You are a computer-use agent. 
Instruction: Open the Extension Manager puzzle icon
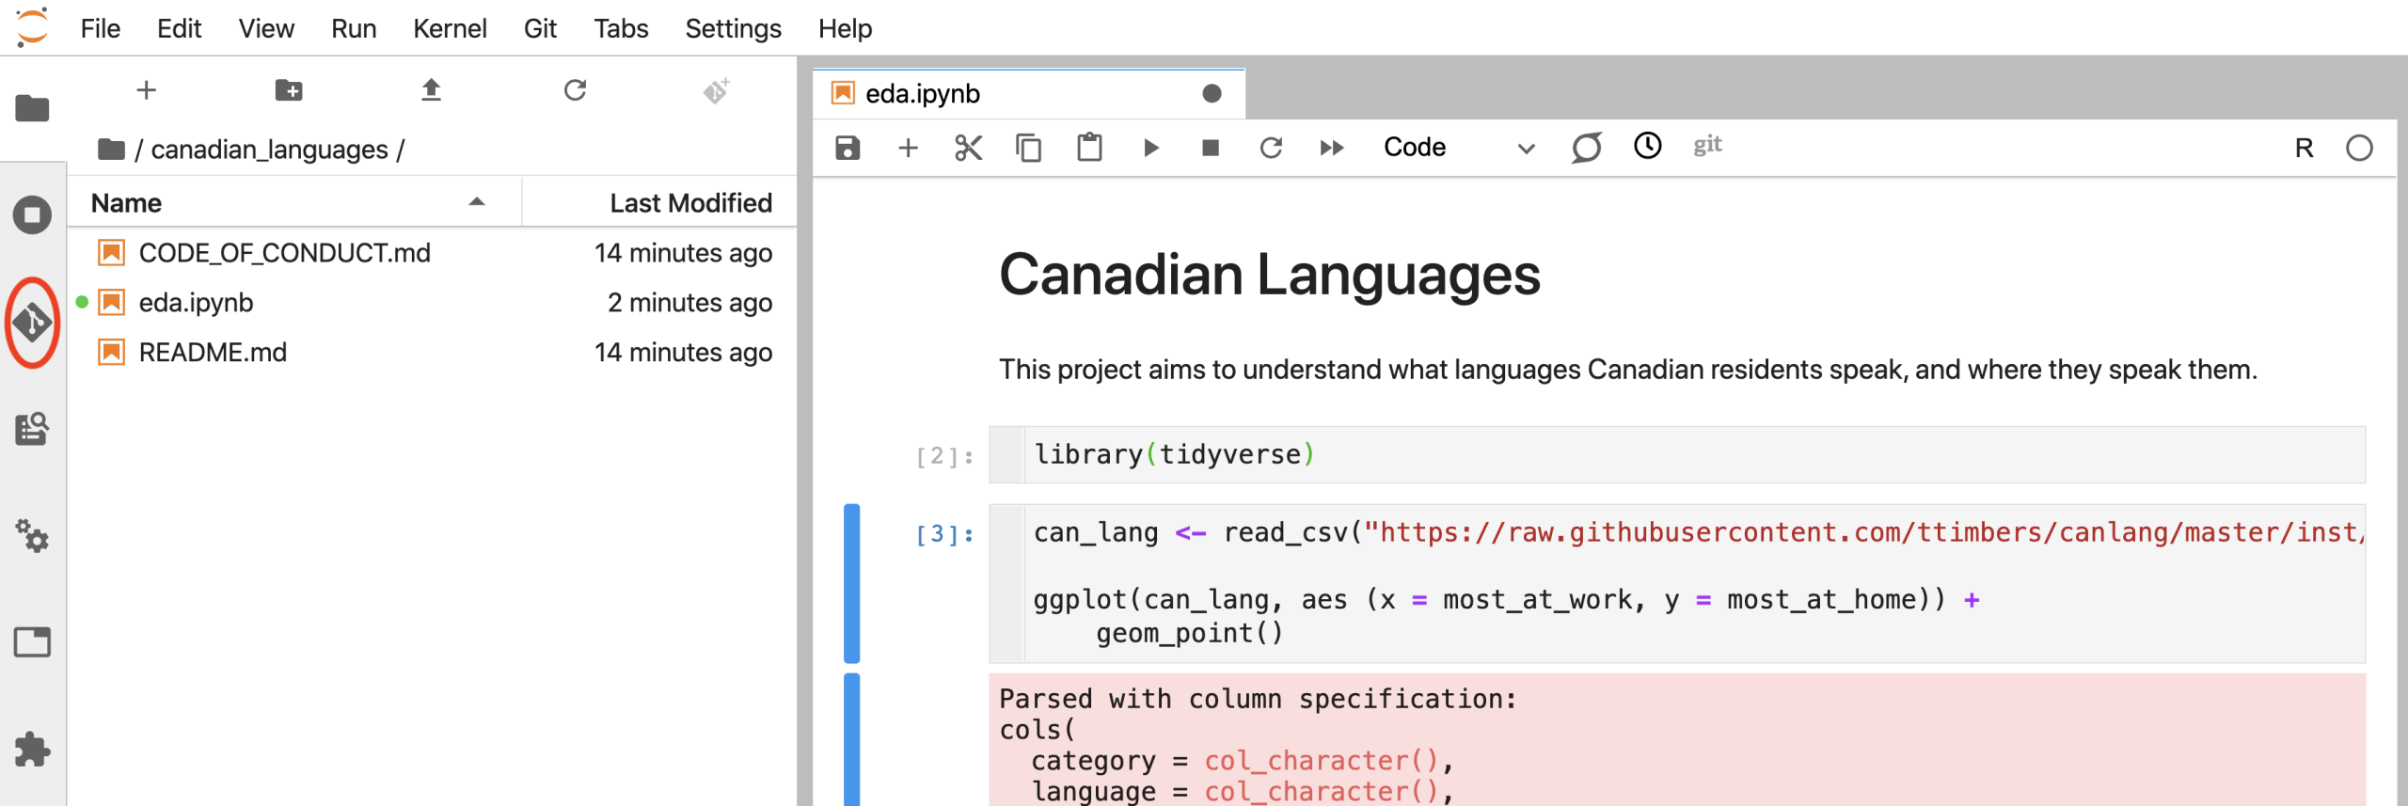coord(33,750)
